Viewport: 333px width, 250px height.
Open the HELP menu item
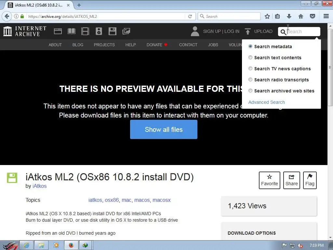coord(131,45)
